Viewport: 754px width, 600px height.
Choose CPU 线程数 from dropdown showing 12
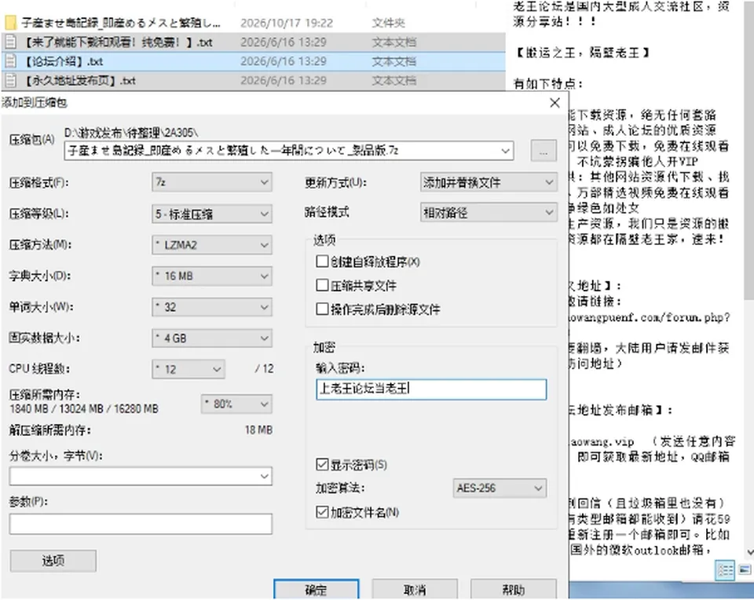188,369
